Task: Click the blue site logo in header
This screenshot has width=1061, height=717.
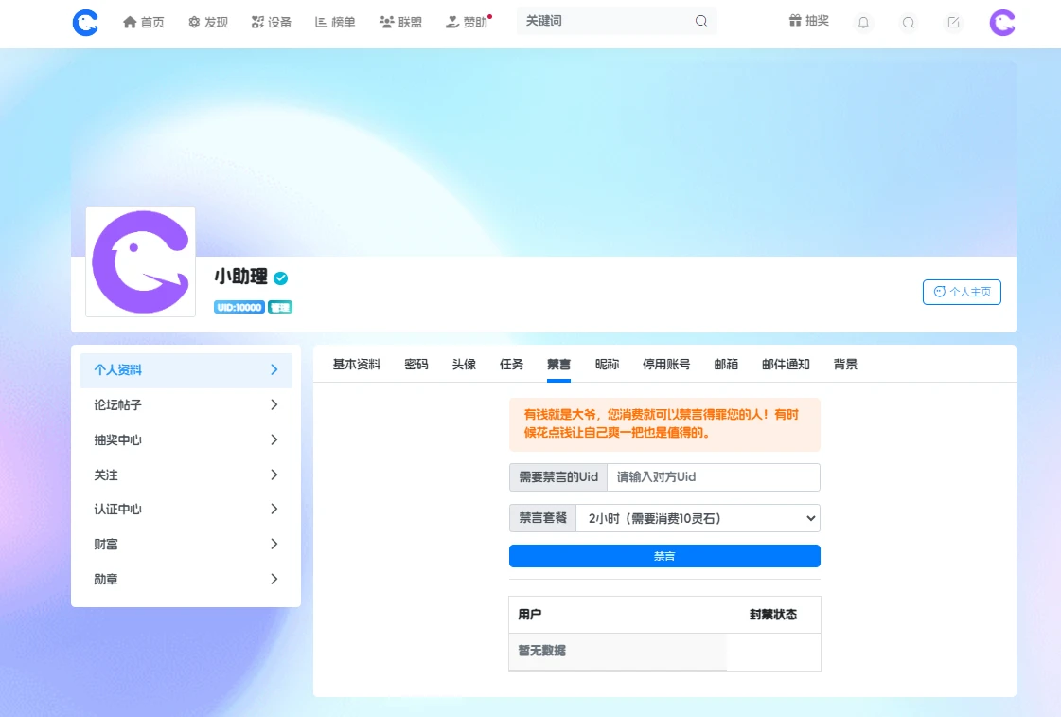Action: click(x=85, y=23)
